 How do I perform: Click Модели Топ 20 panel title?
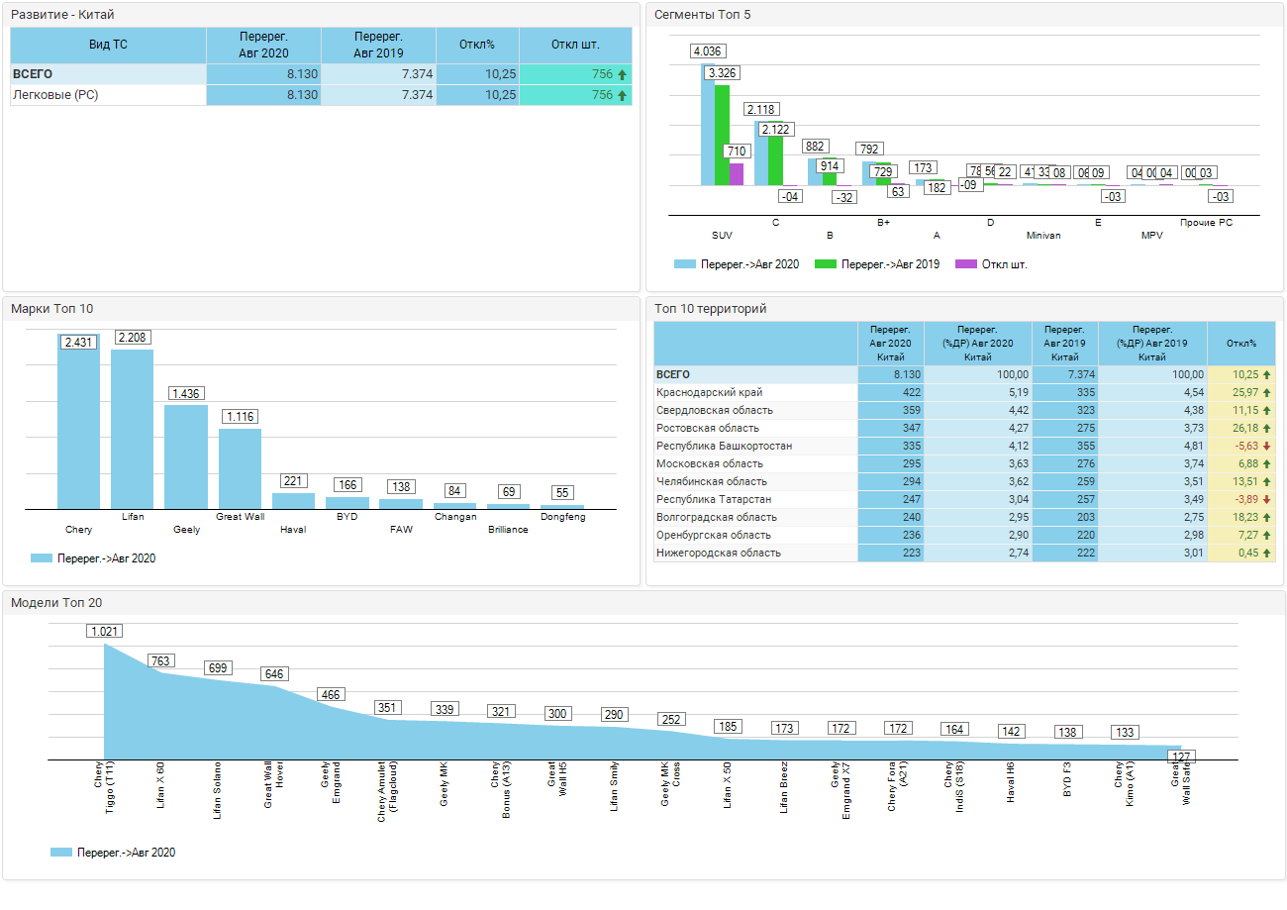pyautogui.click(x=55, y=602)
